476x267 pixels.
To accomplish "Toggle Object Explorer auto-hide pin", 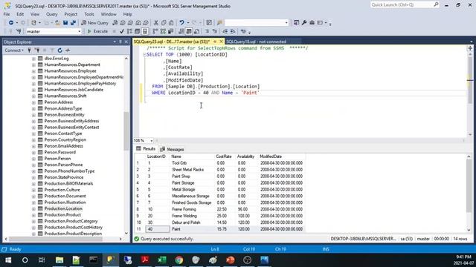I will click(120, 42).
